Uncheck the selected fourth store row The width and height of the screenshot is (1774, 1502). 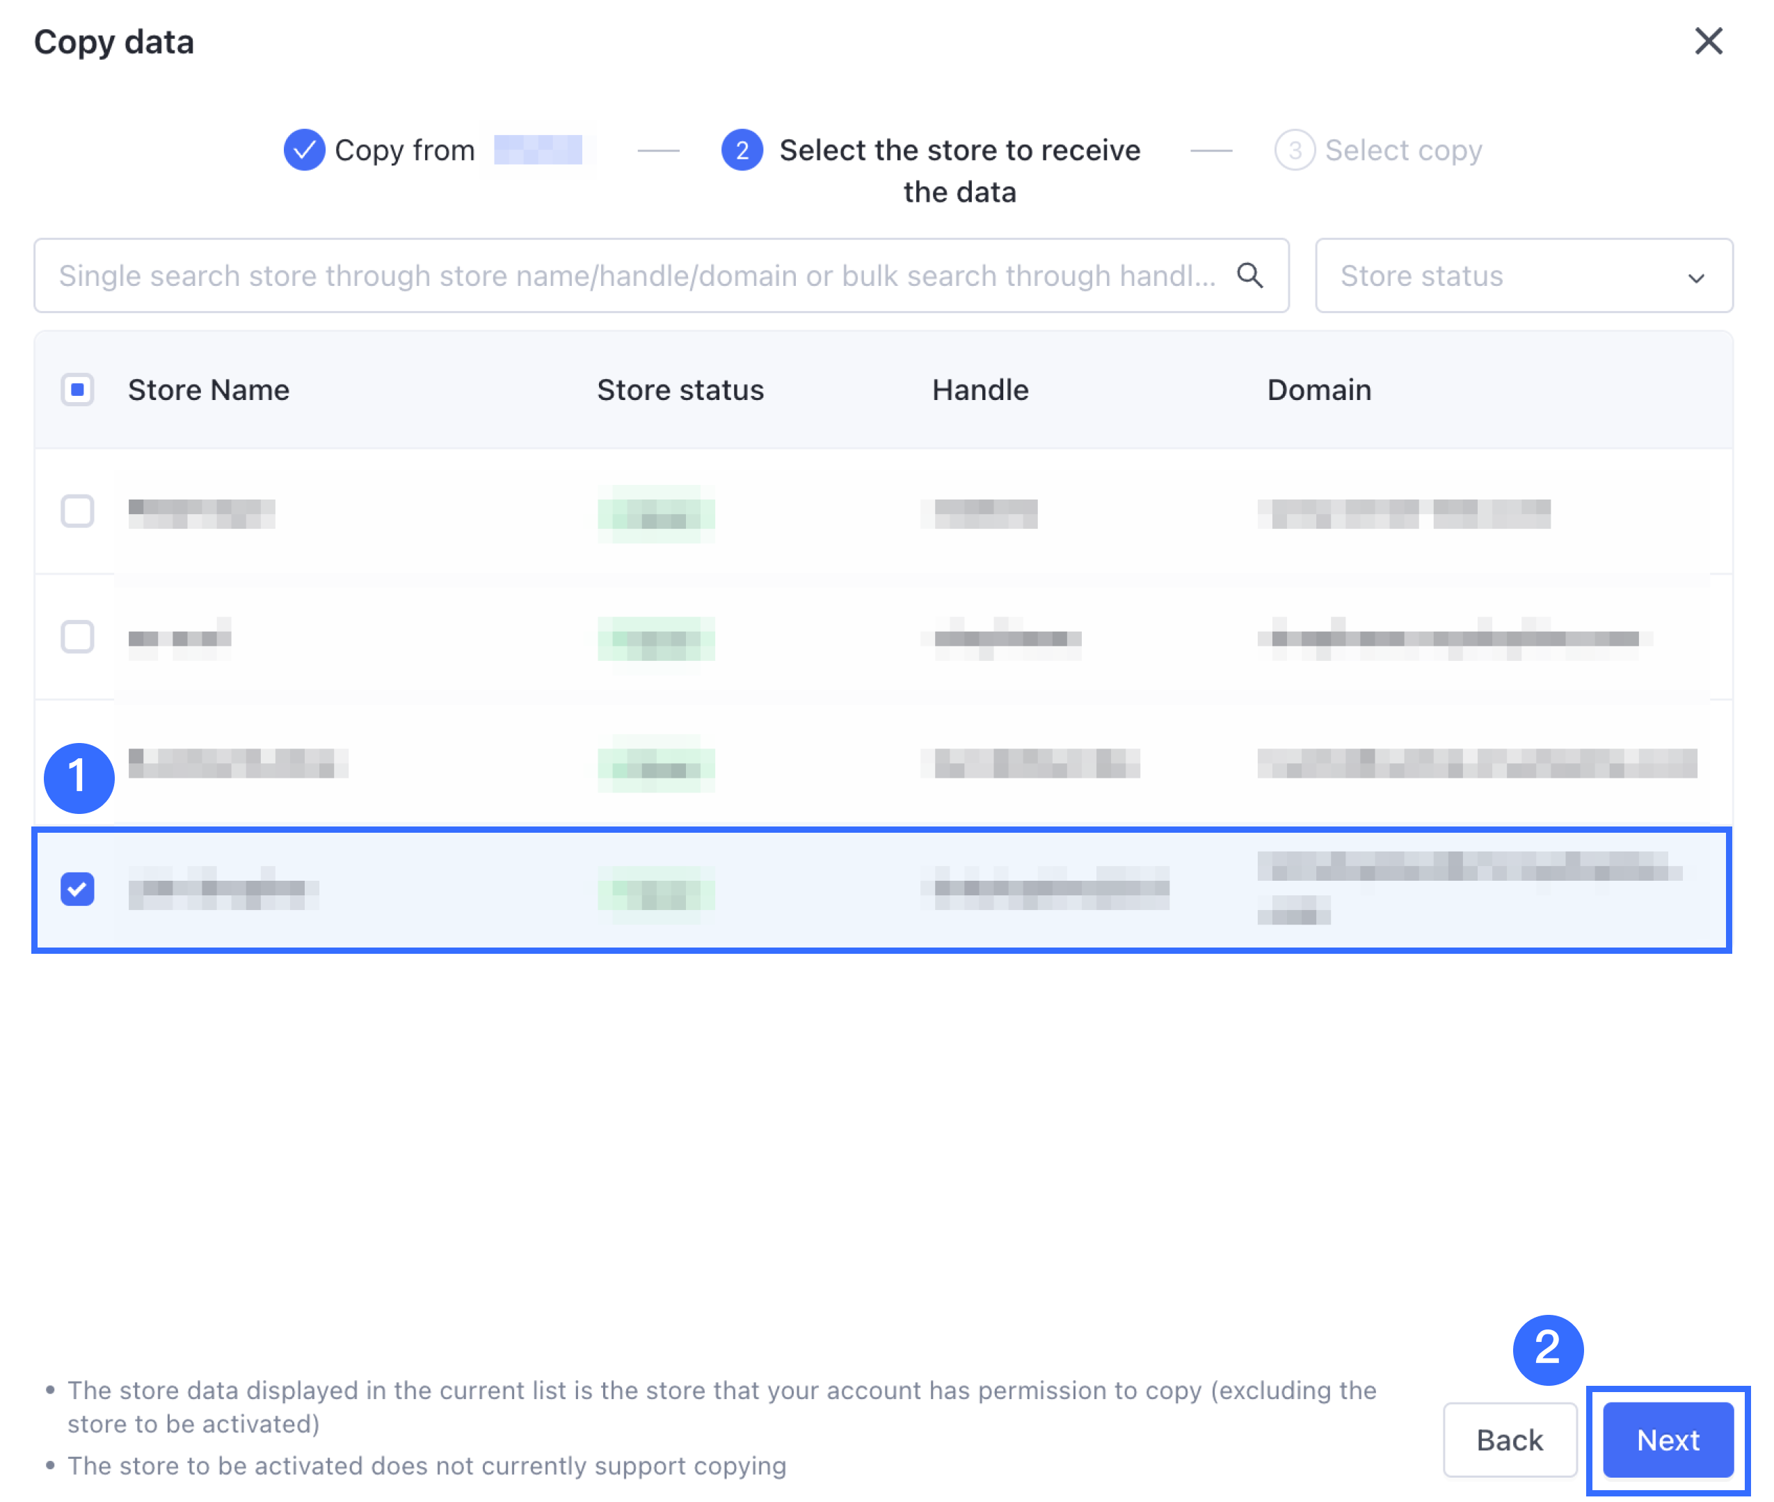(77, 889)
